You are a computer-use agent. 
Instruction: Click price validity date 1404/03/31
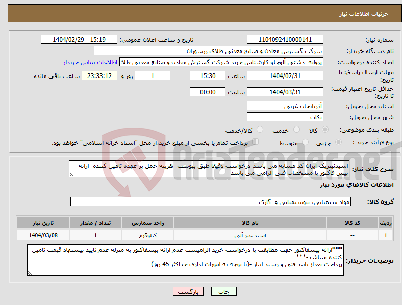click(x=285, y=92)
